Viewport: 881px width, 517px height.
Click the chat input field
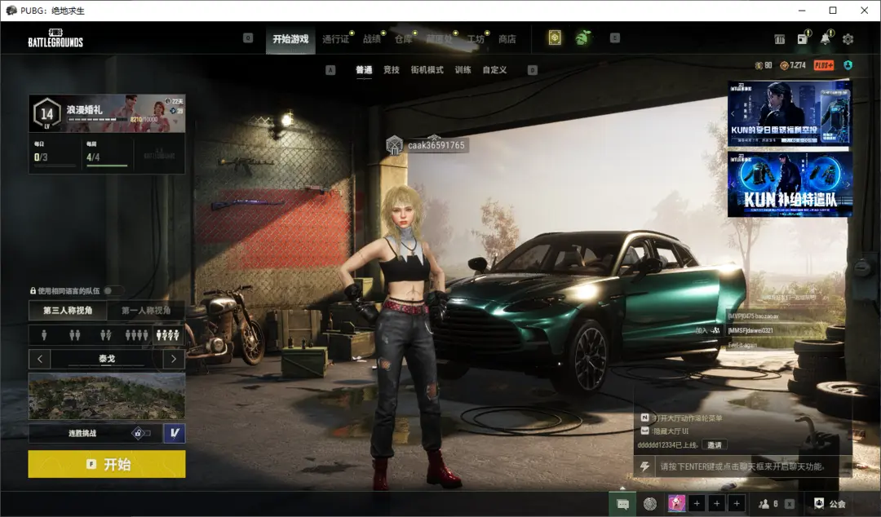[x=752, y=466]
